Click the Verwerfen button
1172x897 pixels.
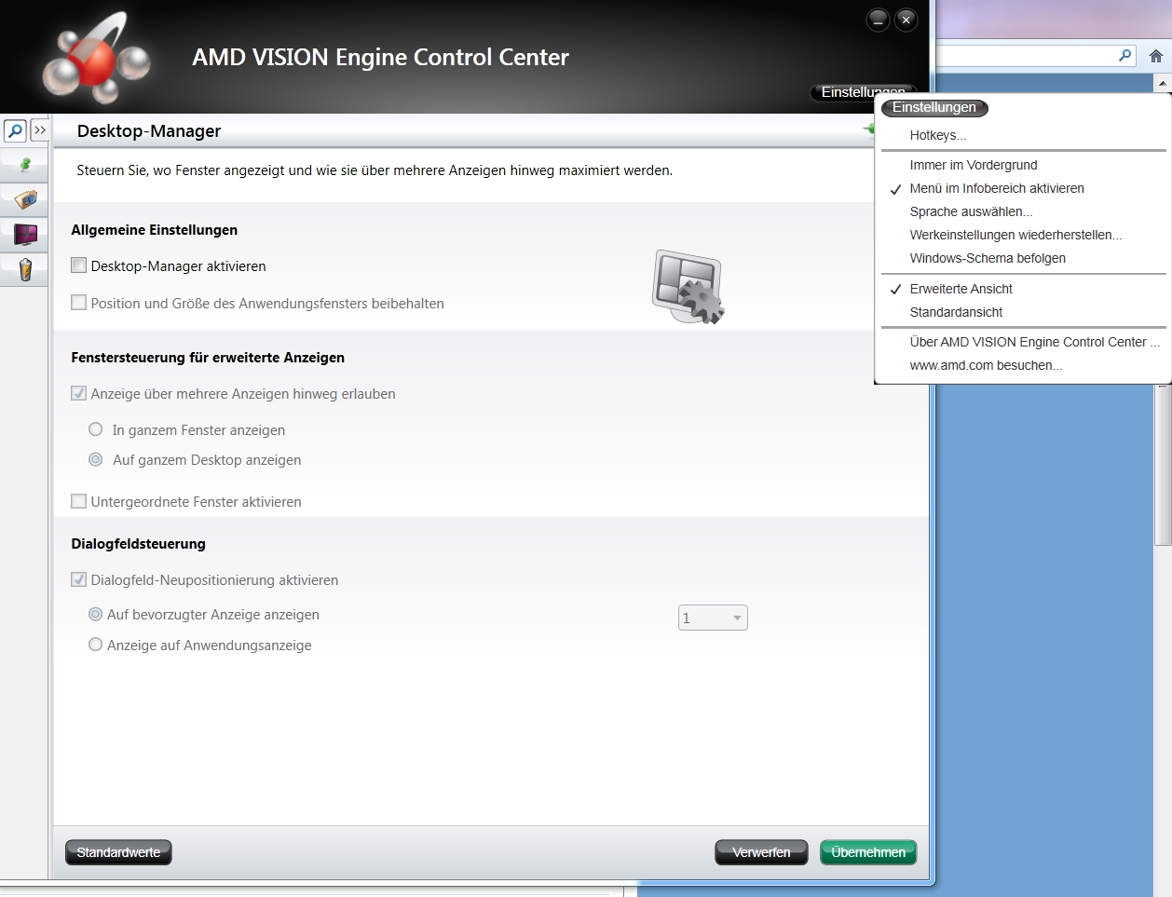coord(761,852)
